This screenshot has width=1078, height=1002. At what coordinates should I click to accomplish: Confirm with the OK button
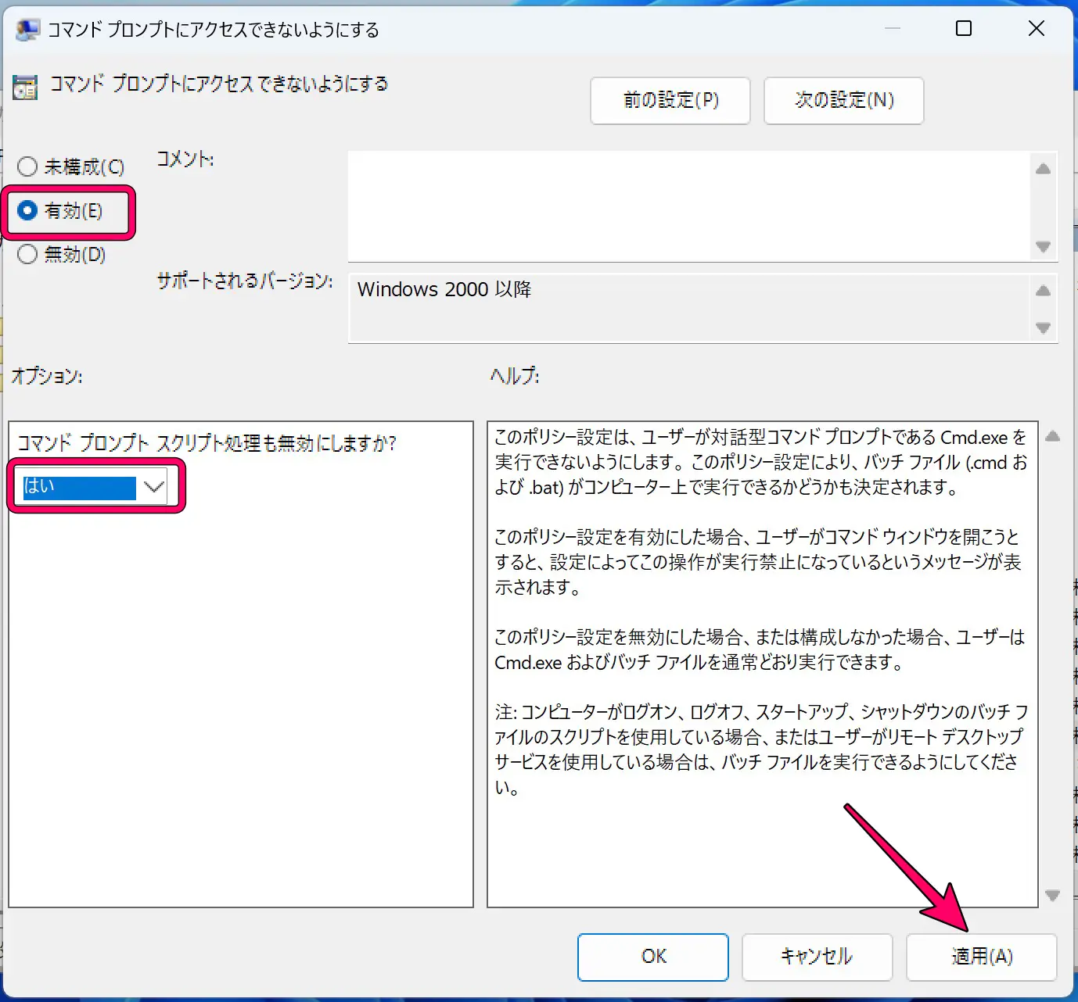(653, 957)
